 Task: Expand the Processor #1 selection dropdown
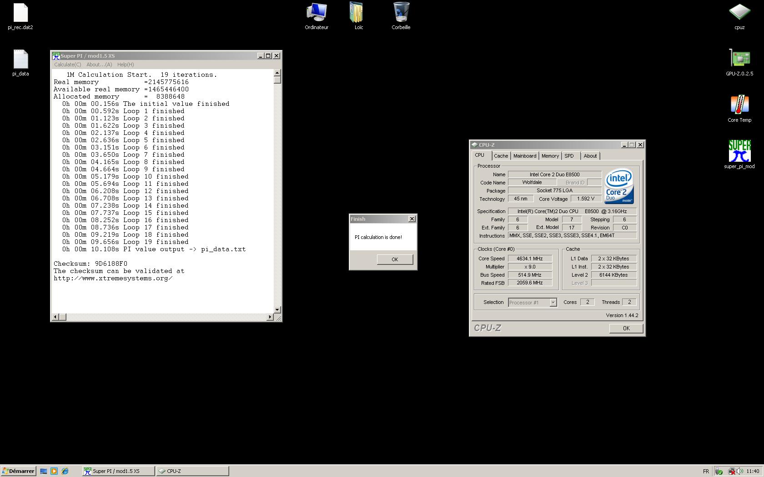tap(553, 303)
